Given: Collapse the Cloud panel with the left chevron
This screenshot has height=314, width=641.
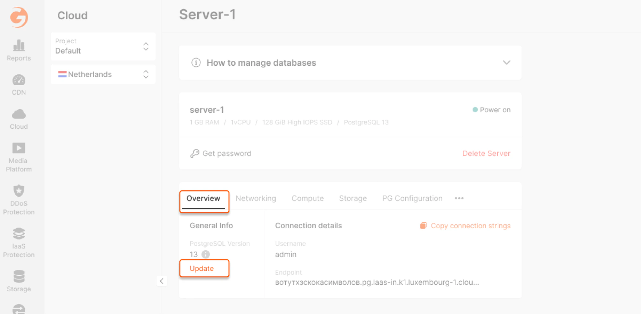Looking at the screenshot, I should tap(162, 281).
